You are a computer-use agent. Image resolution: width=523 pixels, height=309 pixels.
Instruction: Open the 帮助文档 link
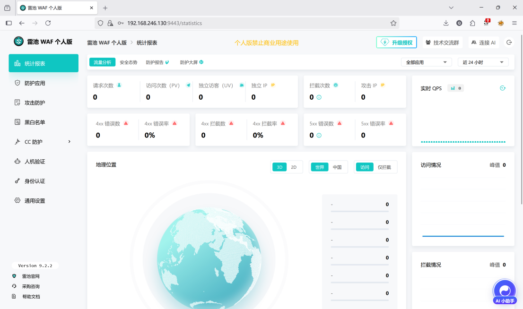[31, 297]
